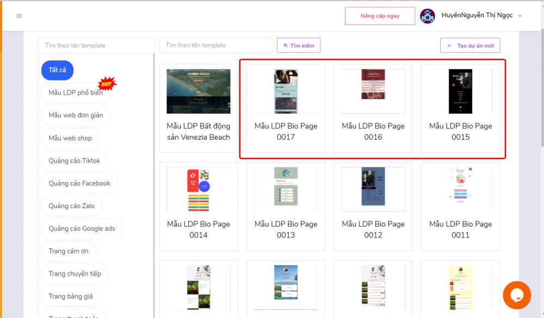Click the Mẫu LDP Bio Page 0013 title
The height and width of the screenshot is (318, 544).
tap(286, 229)
